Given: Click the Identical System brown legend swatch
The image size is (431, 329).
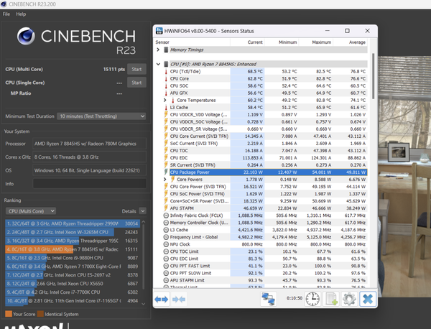Looking at the screenshot, I should (40, 314).
